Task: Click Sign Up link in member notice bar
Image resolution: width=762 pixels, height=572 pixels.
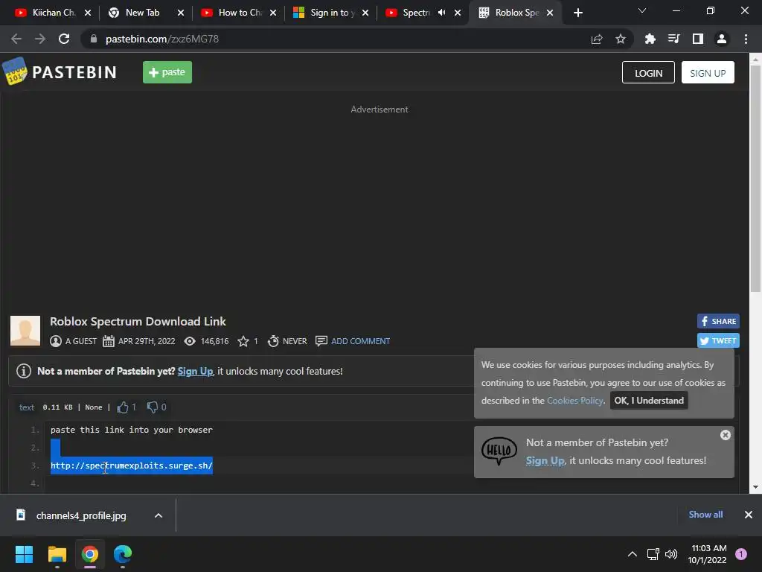Action: [x=195, y=371]
